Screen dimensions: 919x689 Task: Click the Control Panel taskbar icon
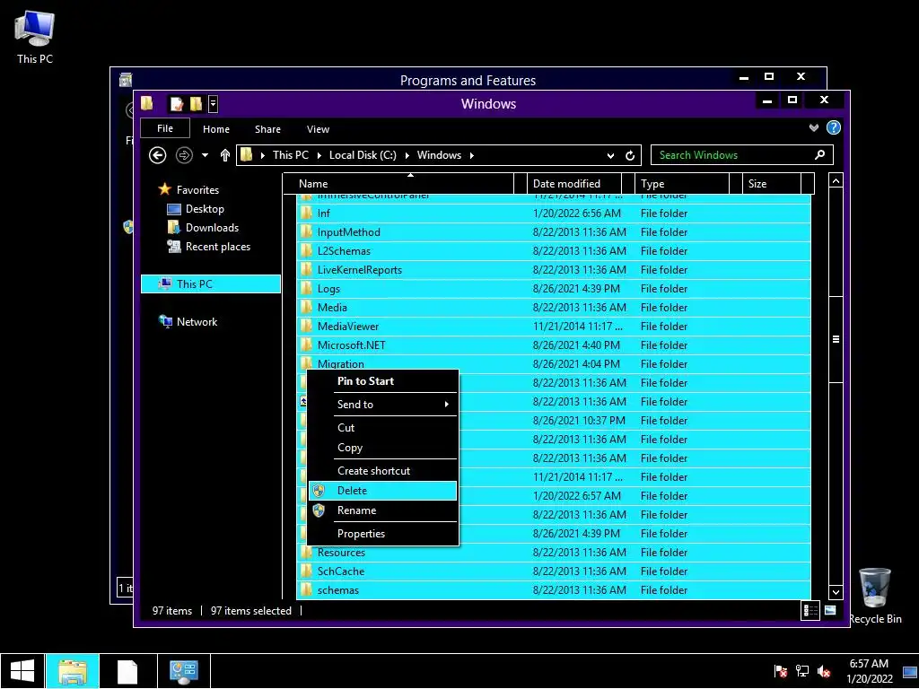(183, 671)
